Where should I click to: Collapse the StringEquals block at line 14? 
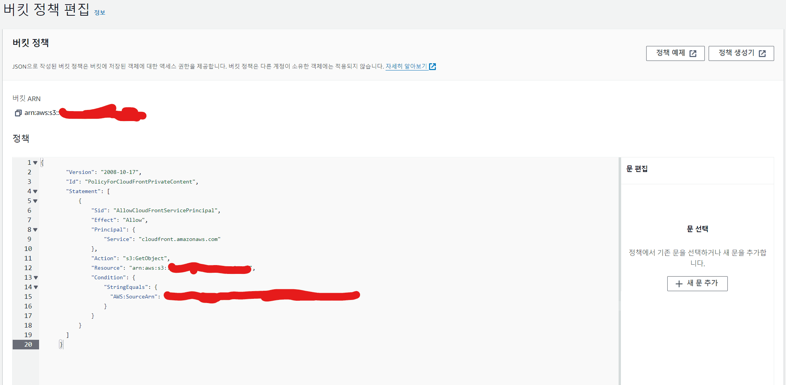[x=36, y=287]
